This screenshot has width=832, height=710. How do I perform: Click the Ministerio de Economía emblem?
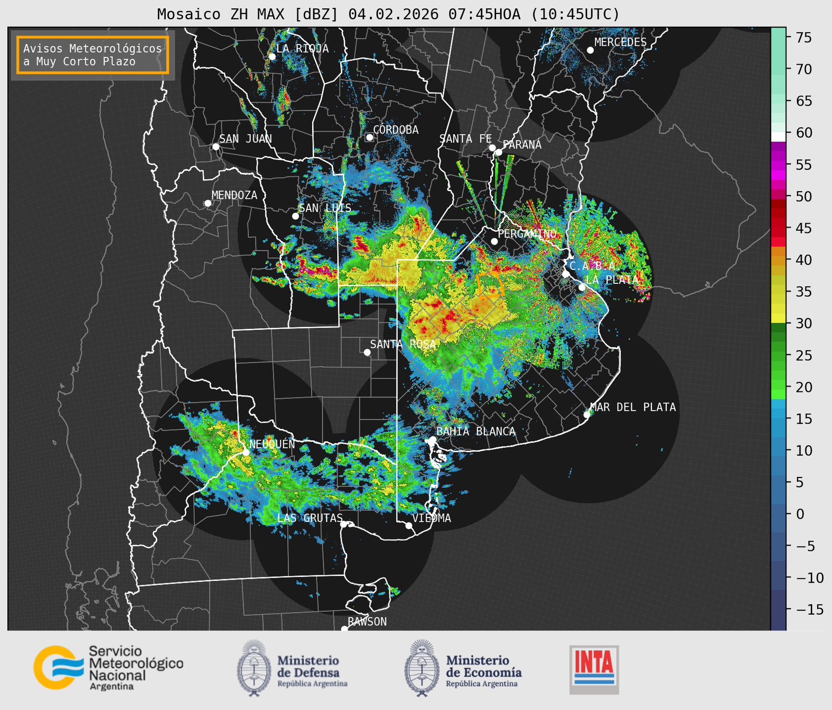pos(422,669)
